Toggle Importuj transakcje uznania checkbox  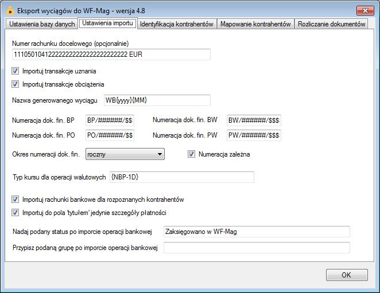[15, 71]
